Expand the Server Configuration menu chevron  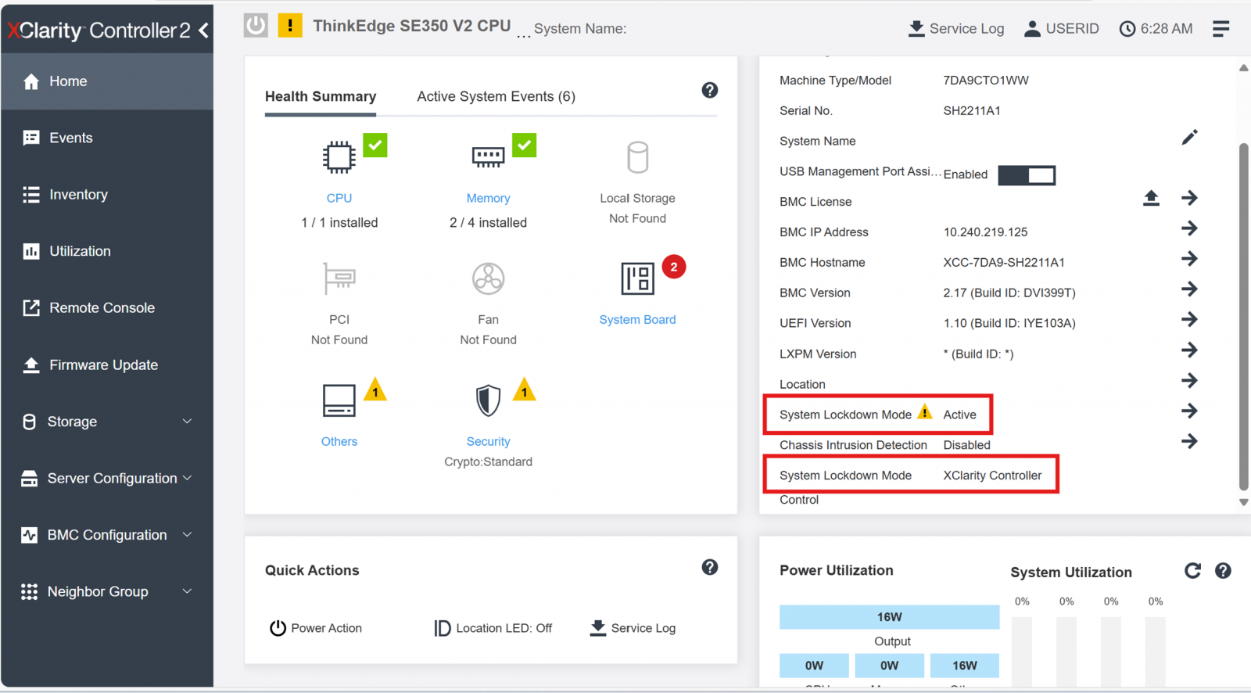tap(187, 478)
